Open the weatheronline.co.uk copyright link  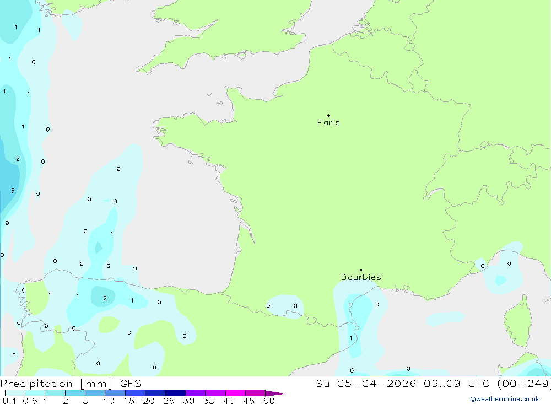[505, 399]
